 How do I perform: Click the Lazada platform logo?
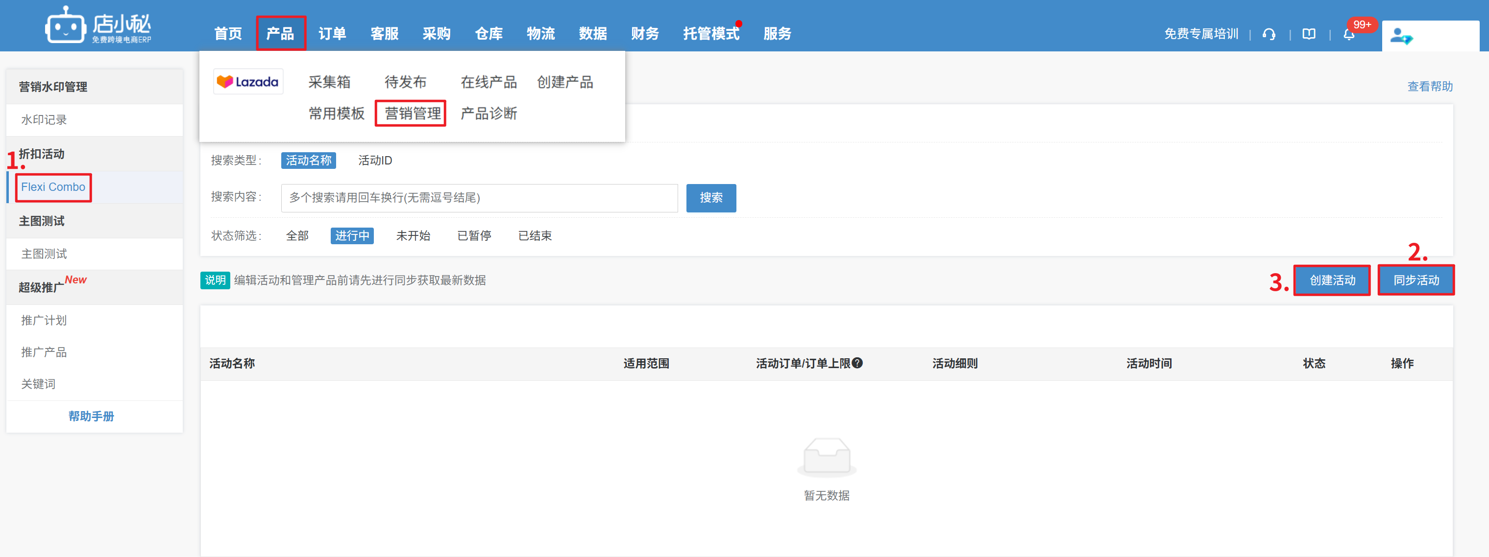click(x=248, y=82)
